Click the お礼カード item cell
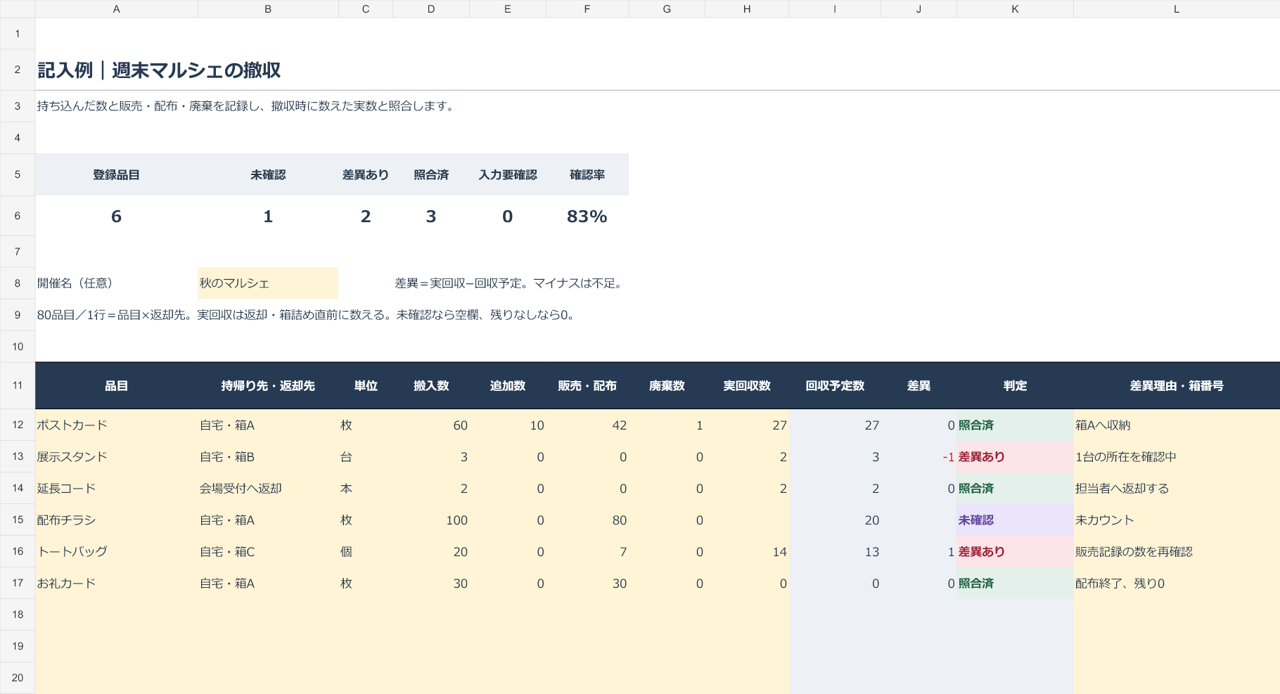Screen dimensions: 1280x694 pos(117,584)
